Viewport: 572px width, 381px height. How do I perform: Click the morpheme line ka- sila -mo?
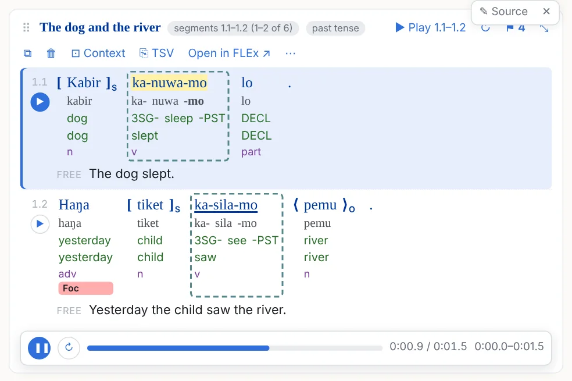point(226,223)
